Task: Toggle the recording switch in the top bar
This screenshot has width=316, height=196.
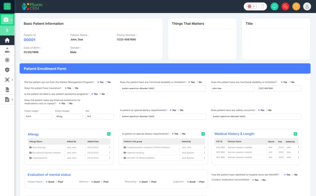Action: pyautogui.click(x=250, y=6)
